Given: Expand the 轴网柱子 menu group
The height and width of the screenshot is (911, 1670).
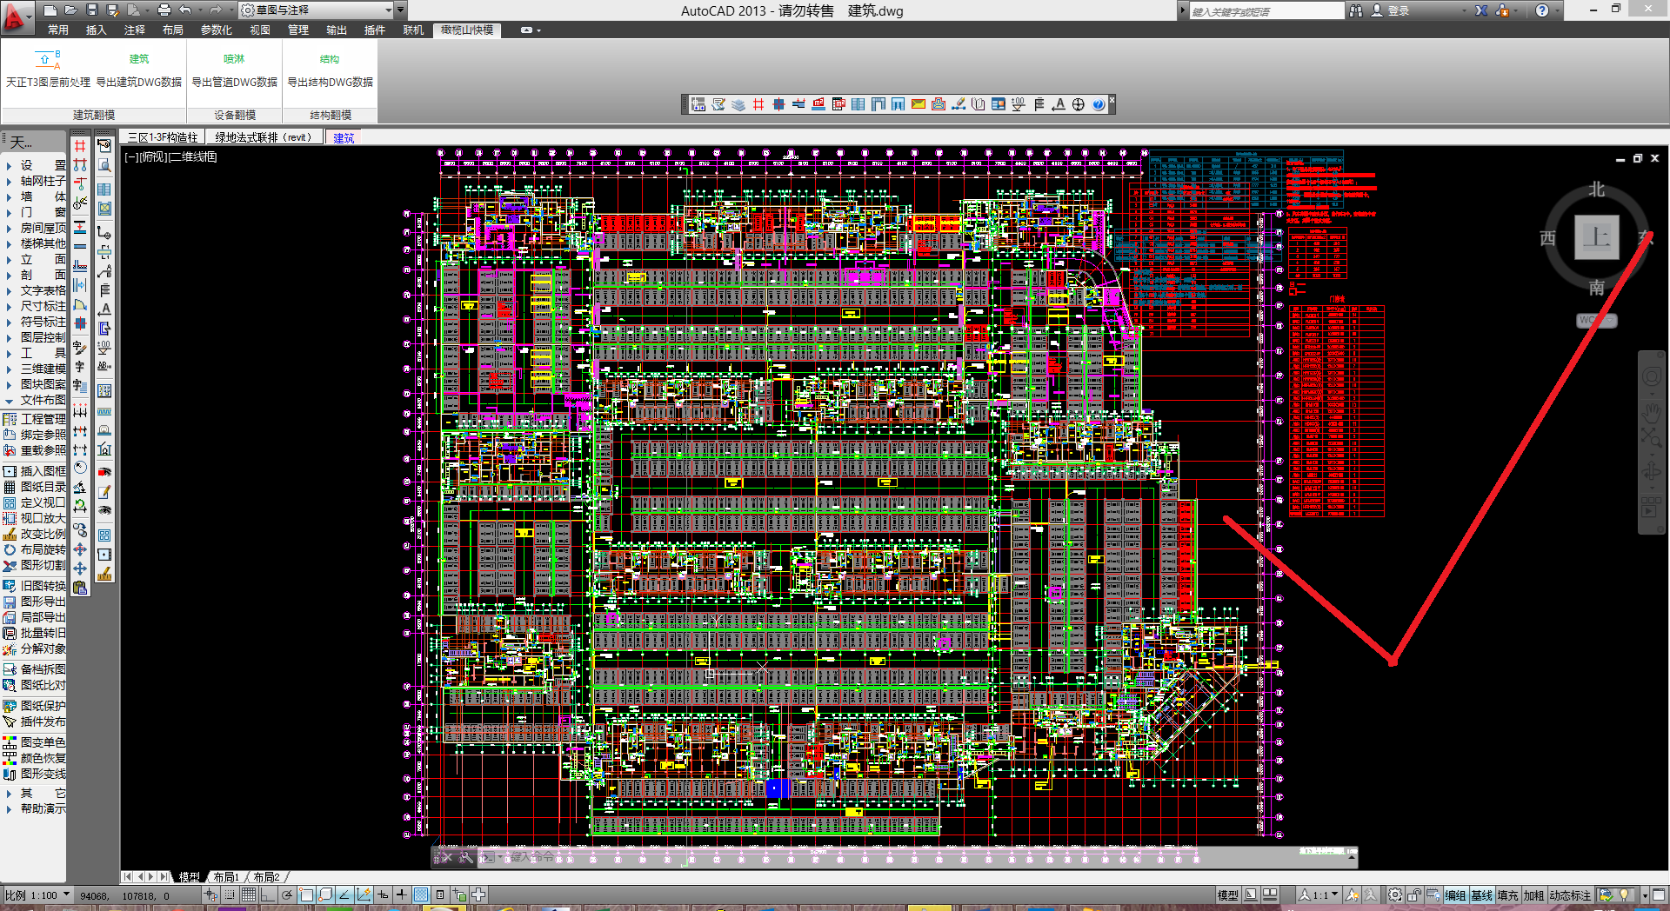Looking at the screenshot, I should point(35,181).
